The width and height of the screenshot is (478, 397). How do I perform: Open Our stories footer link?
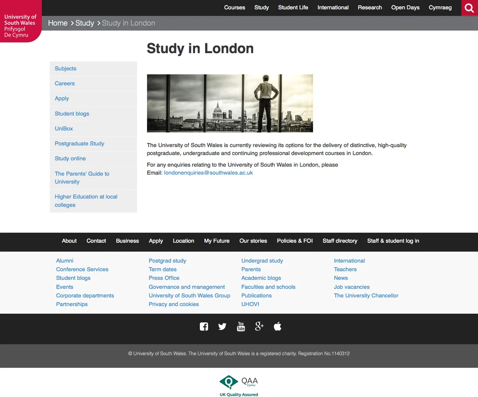(253, 241)
